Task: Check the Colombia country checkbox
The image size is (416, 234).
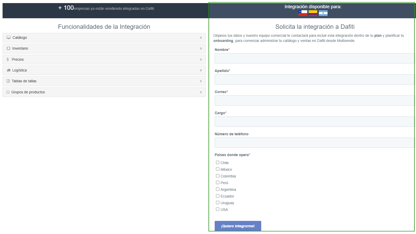Action: (218, 176)
